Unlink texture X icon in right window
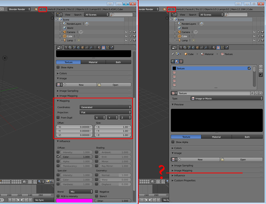Screen dimensions: 266x204 (x=261, y=93)
